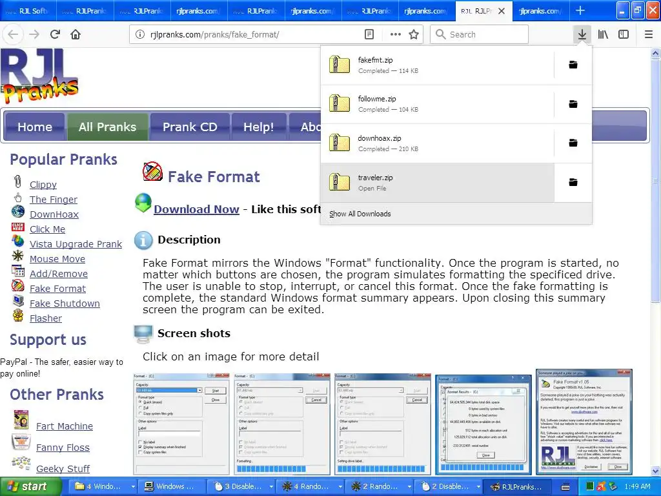Screen dimensions: 661x496
Task: Close the downloads panel via toolbar arrow
Action: [x=582, y=35]
